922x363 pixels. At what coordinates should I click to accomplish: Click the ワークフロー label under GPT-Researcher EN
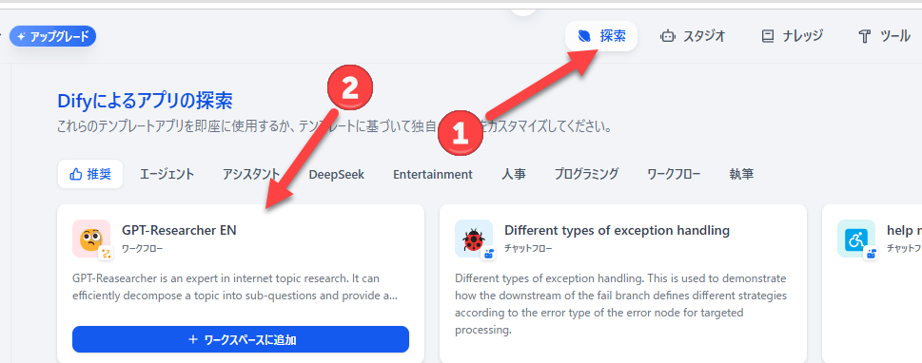click(143, 248)
